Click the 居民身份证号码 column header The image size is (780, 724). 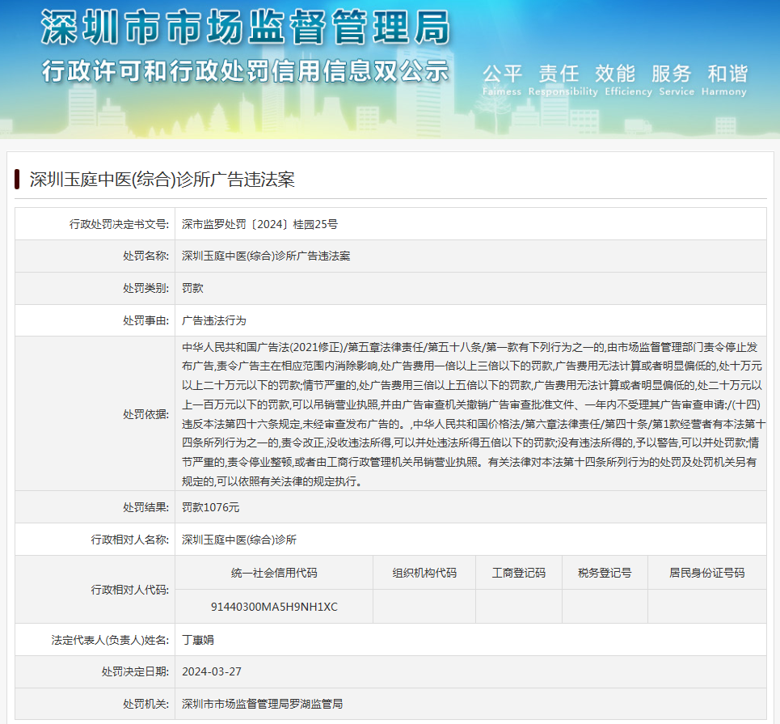click(707, 573)
